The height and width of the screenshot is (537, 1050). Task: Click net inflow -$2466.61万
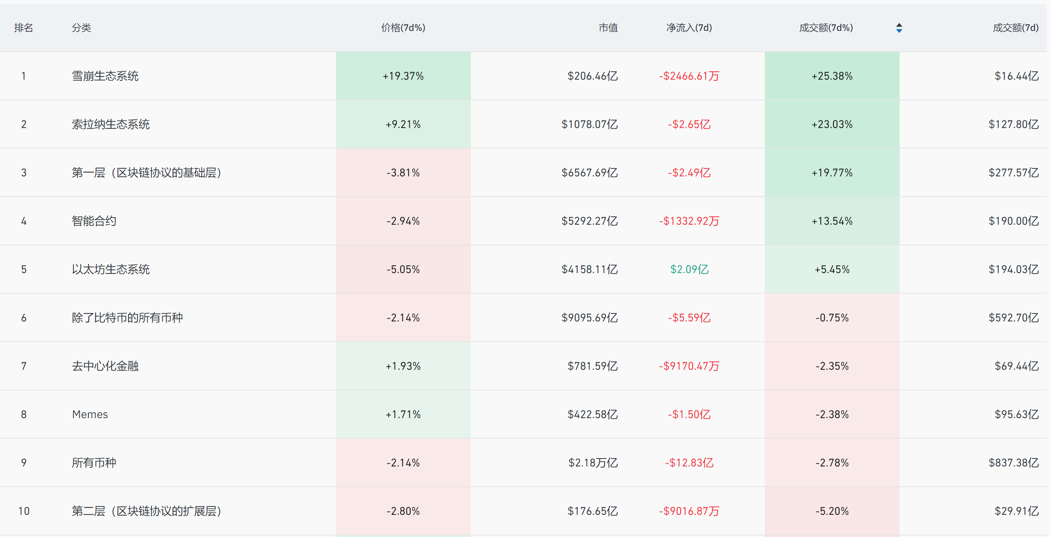(x=689, y=76)
